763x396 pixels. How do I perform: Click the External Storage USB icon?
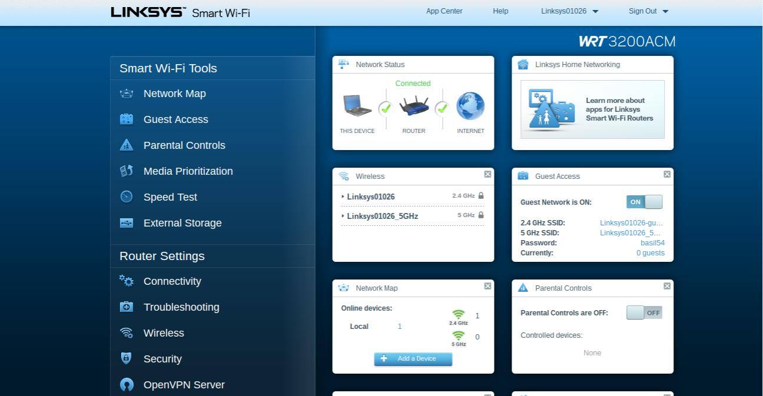point(127,223)
